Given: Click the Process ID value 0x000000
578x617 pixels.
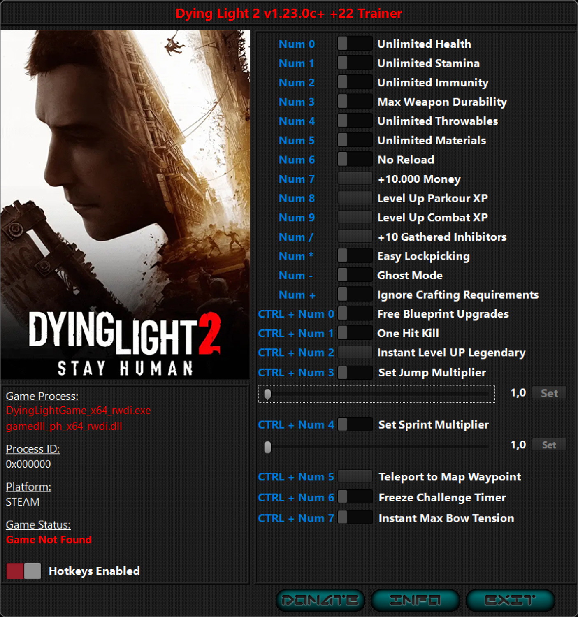Looking at the screenshot, I should coord(28,464).
